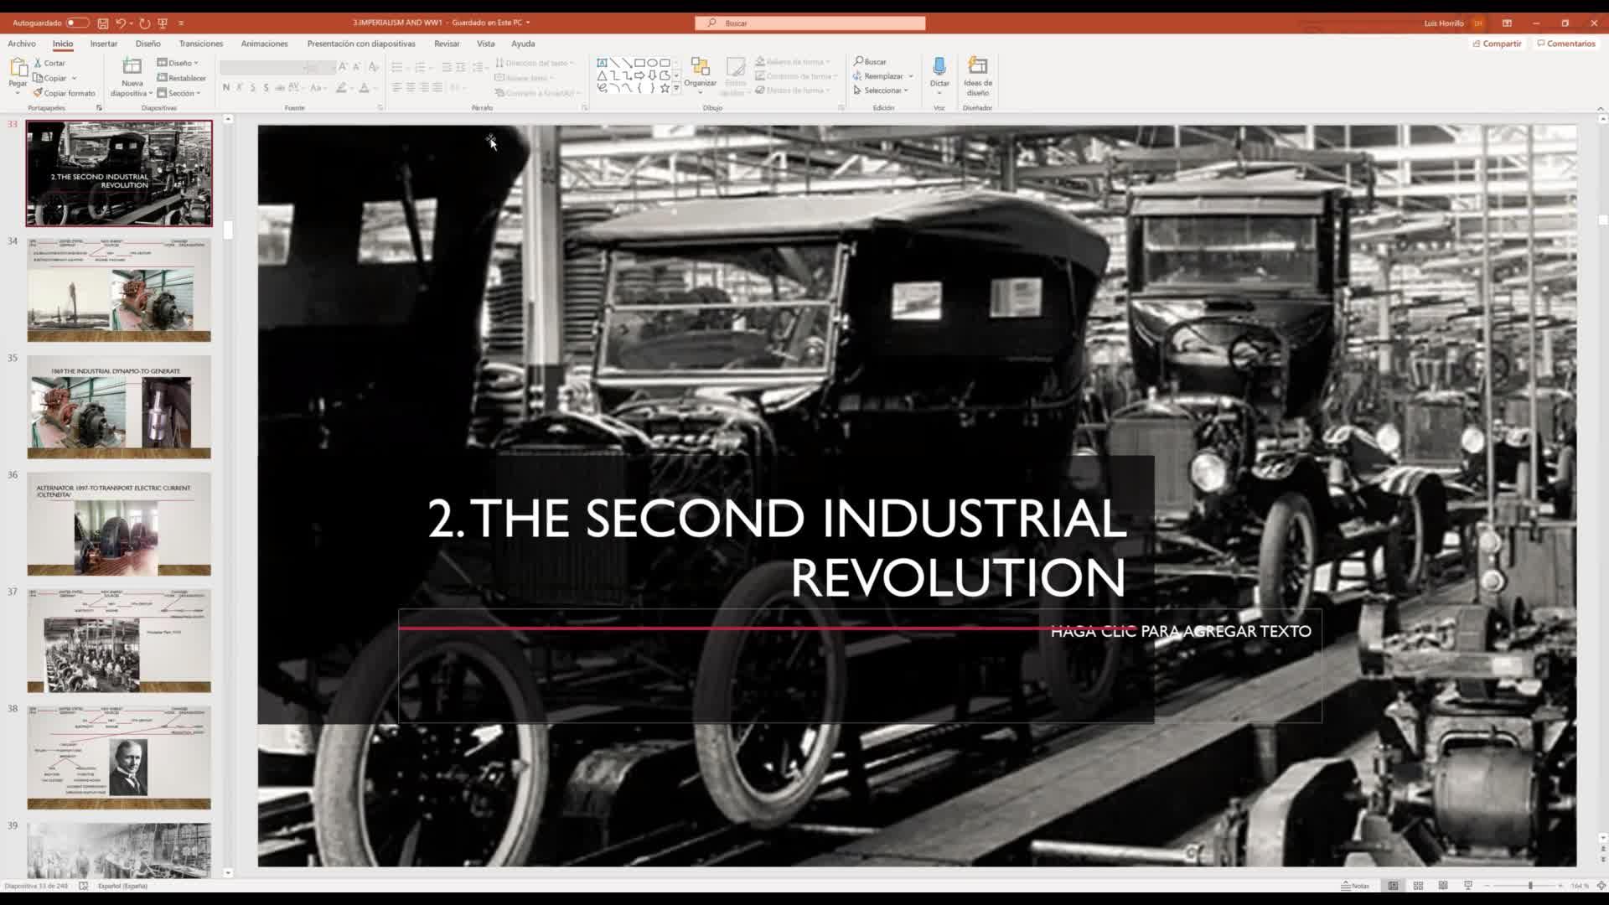The width and height of the screenshot is (1609, 905).
Task: Select slide 36 thumbnail about the alternator
Action: coord(119,524)
